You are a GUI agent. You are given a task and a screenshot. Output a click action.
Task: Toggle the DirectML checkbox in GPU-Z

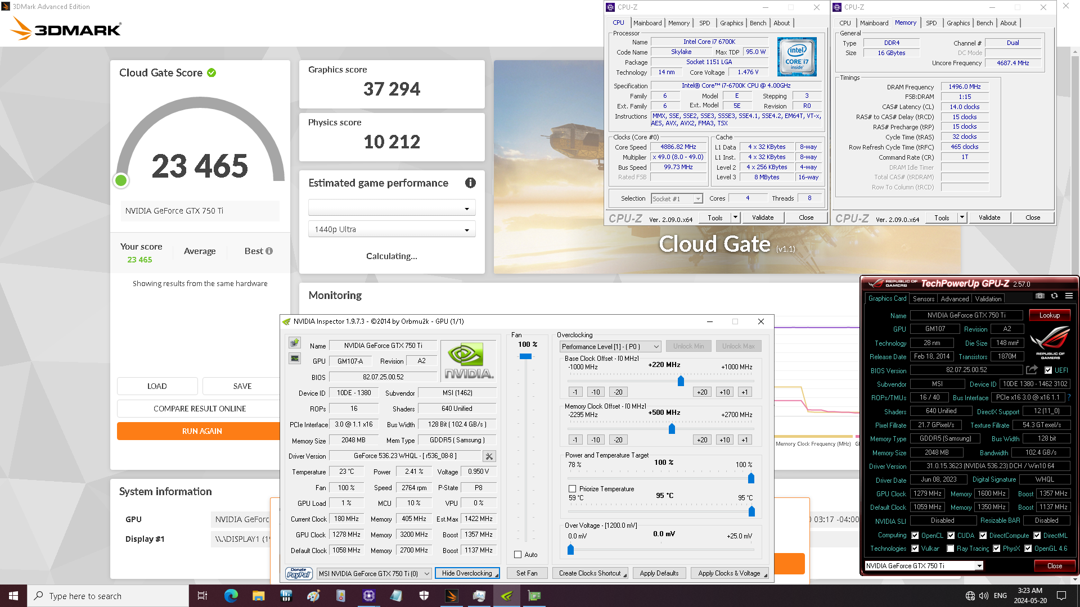[x=1037, y=536]
